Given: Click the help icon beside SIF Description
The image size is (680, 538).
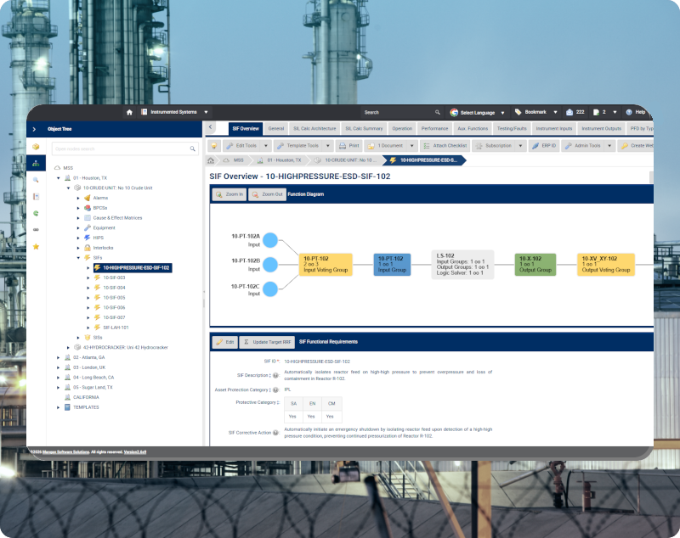Looking at the screenshot, I should click(275, 375).
